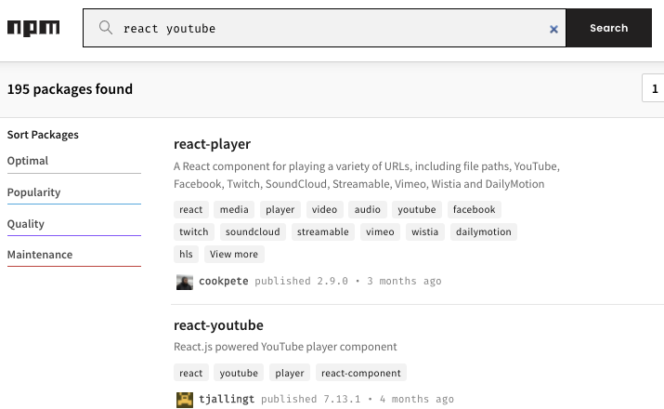The height and width of the screenshot is (409, 664).
Task: Open the react-youtube package
Action: tap(218, 325)
